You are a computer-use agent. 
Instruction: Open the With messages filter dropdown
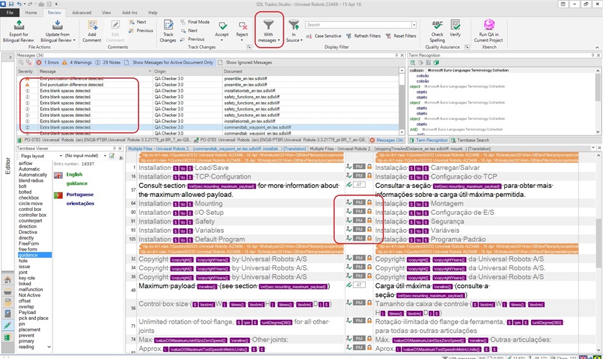(268, 40)
